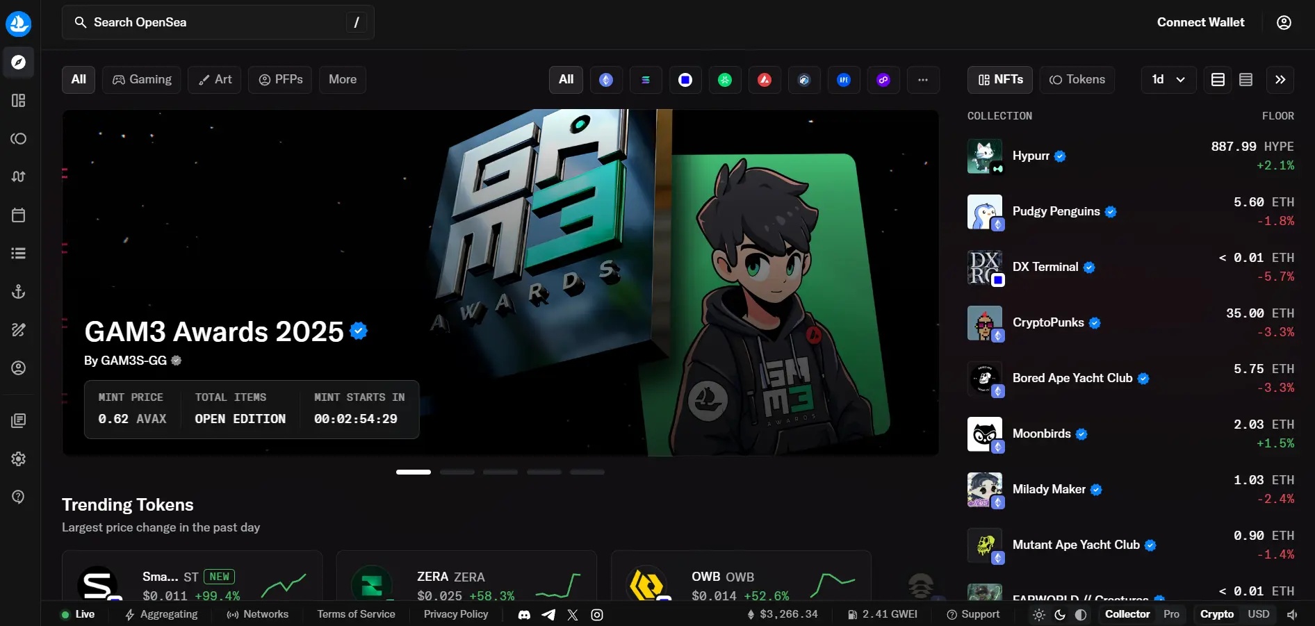Filter by the Polygon chain icon
This screenshot has width=1315, height=626.
883,80
